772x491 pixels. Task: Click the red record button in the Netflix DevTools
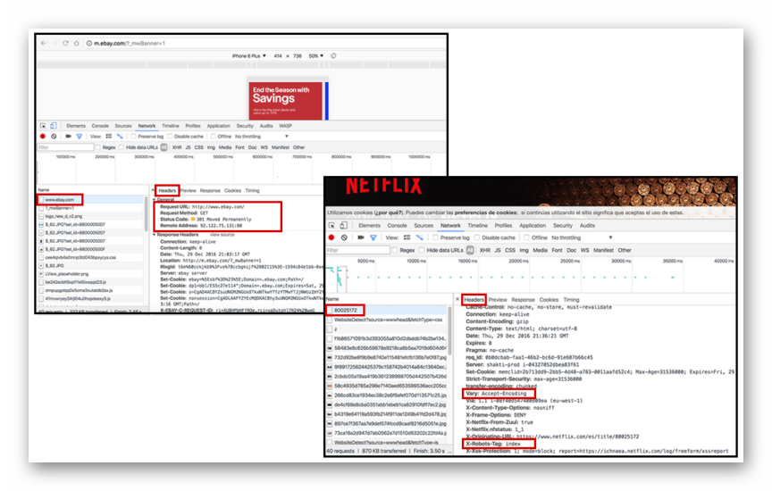coord(331,237)
